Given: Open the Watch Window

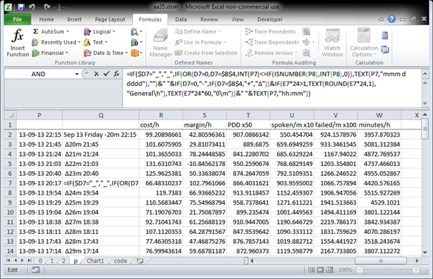Looking at the screenshot, I should tap(332, 42).
